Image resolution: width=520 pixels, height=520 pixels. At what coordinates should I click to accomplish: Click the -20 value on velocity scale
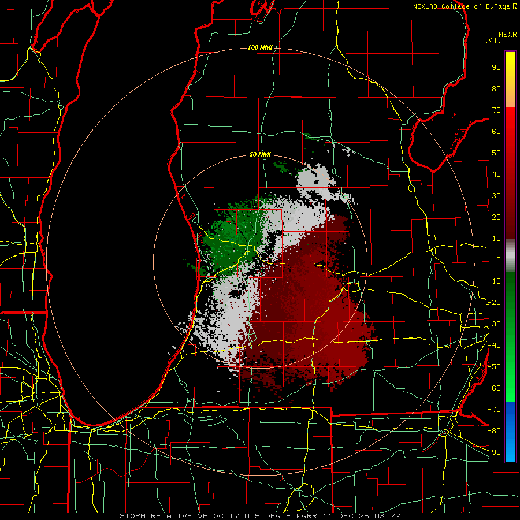tap(494, 303)
